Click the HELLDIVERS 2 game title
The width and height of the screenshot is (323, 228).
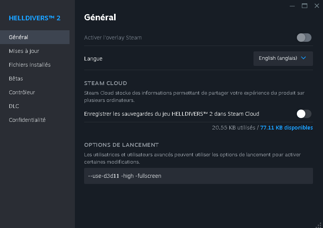tap(35, 18)
